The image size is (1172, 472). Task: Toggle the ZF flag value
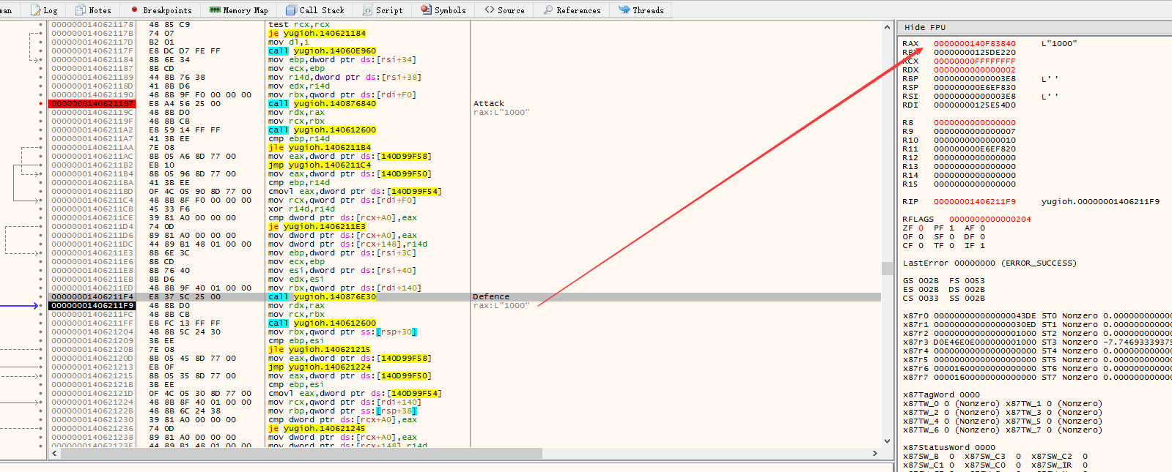click(x=921, y=228)
